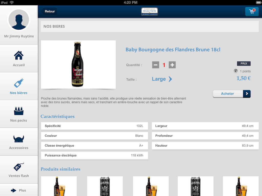Go to Accueil home icon
The height and width of the screenshot is (196, 262).
[19, 55]
